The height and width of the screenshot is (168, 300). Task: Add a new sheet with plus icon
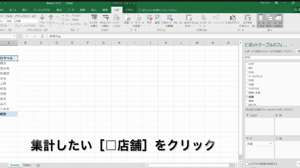point(38,165)
